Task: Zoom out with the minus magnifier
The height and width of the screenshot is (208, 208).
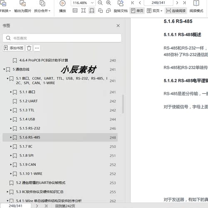Action: coord(100,3)
